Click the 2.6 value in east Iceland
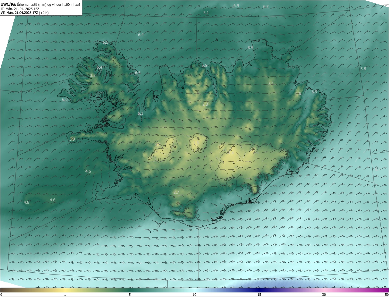This screenshot has width=389, height=297. (298, 94)
